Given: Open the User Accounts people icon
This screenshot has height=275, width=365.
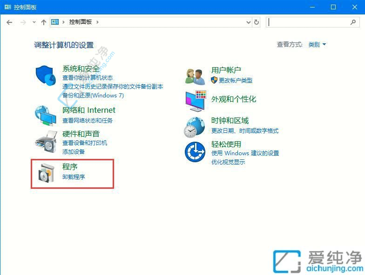Looking at the screenshot, I should click(195, 76).
